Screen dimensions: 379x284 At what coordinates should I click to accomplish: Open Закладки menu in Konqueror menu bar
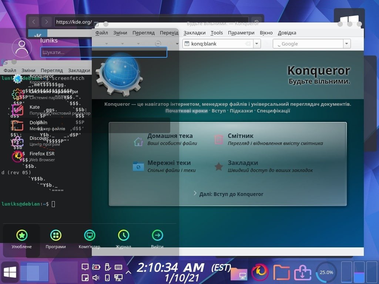coord(194,33)
